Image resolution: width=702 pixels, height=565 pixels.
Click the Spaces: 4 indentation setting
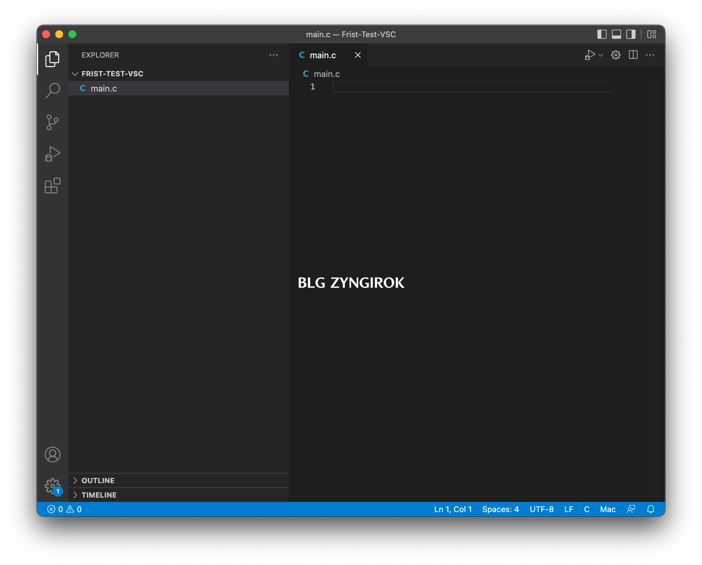pos(500,509)
